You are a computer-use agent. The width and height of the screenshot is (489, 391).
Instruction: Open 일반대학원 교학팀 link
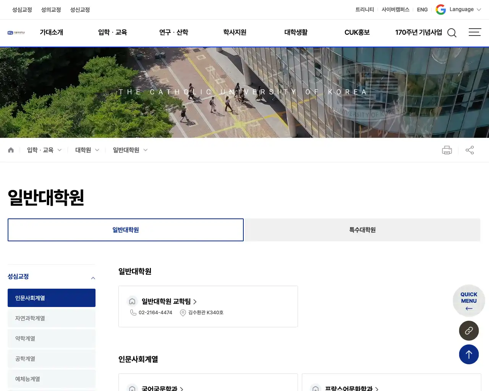coord(169,301)
